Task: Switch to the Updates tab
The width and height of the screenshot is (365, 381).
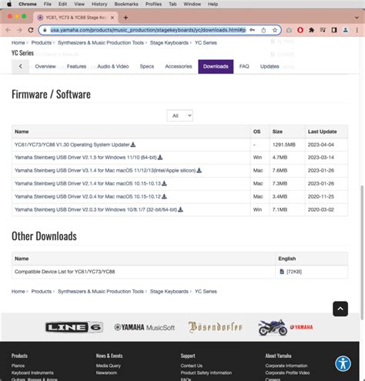Action: [270, 66]
